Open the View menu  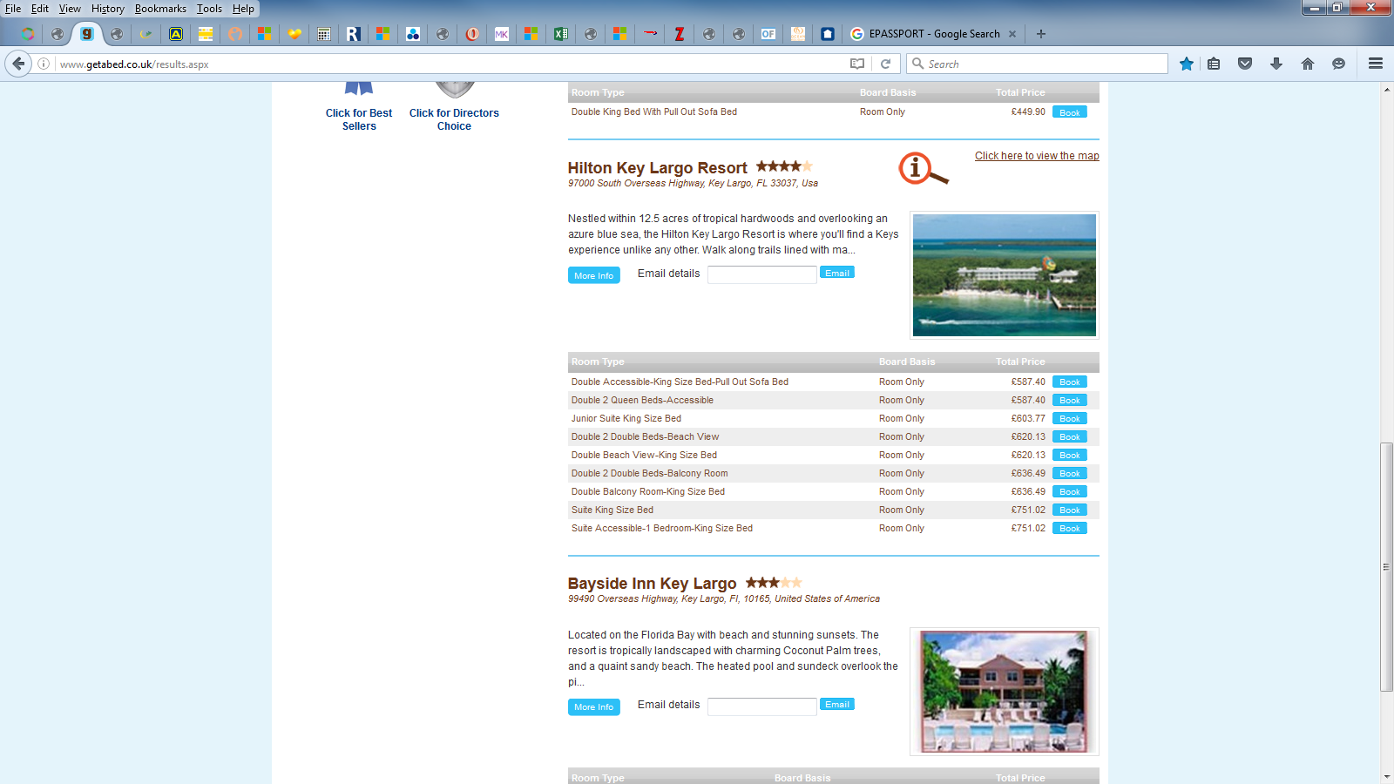point(70,9)
